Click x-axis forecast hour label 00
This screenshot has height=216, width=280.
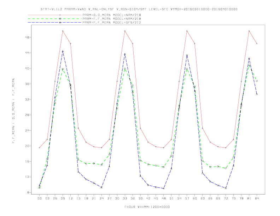(x=40, y=198)
